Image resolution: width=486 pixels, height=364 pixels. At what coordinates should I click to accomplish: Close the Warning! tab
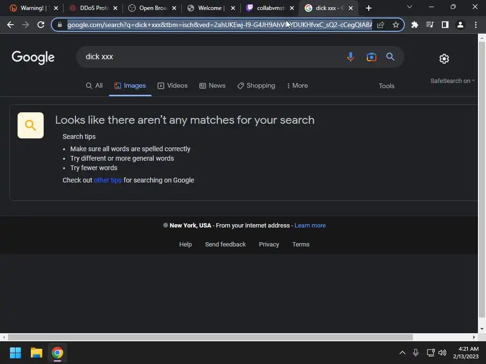56,8
